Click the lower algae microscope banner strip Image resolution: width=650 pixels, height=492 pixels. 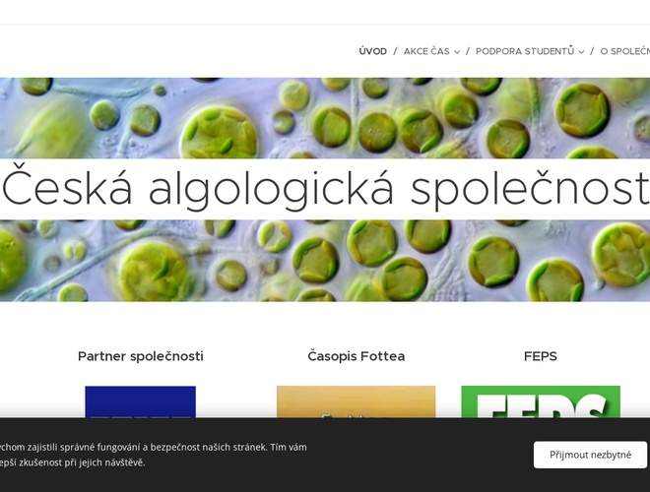[x=325, y=261]
